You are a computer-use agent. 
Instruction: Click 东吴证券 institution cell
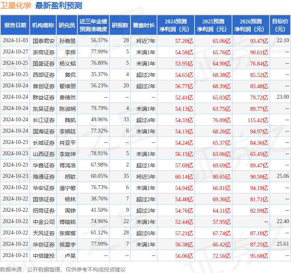click(44, 109)
